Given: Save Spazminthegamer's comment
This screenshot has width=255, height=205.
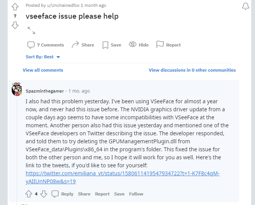Looking at the screenshot, I should pos(119,194).
